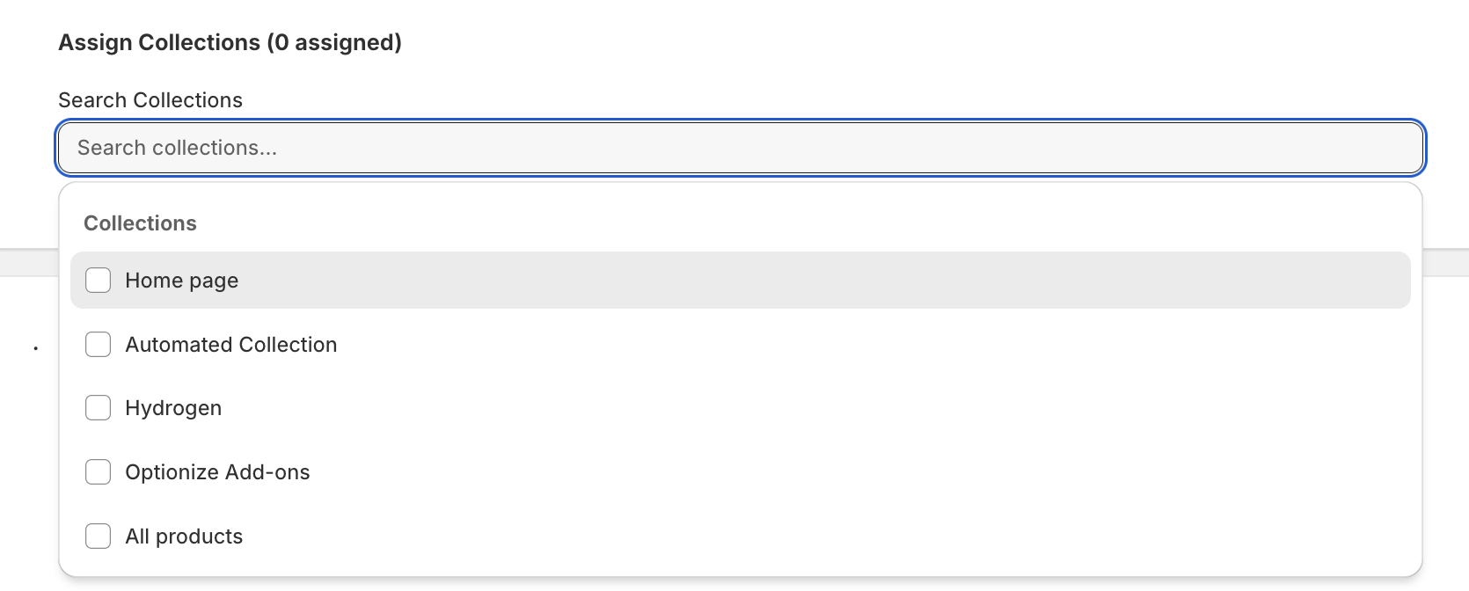Click the Home page option text

click(182, 281)
